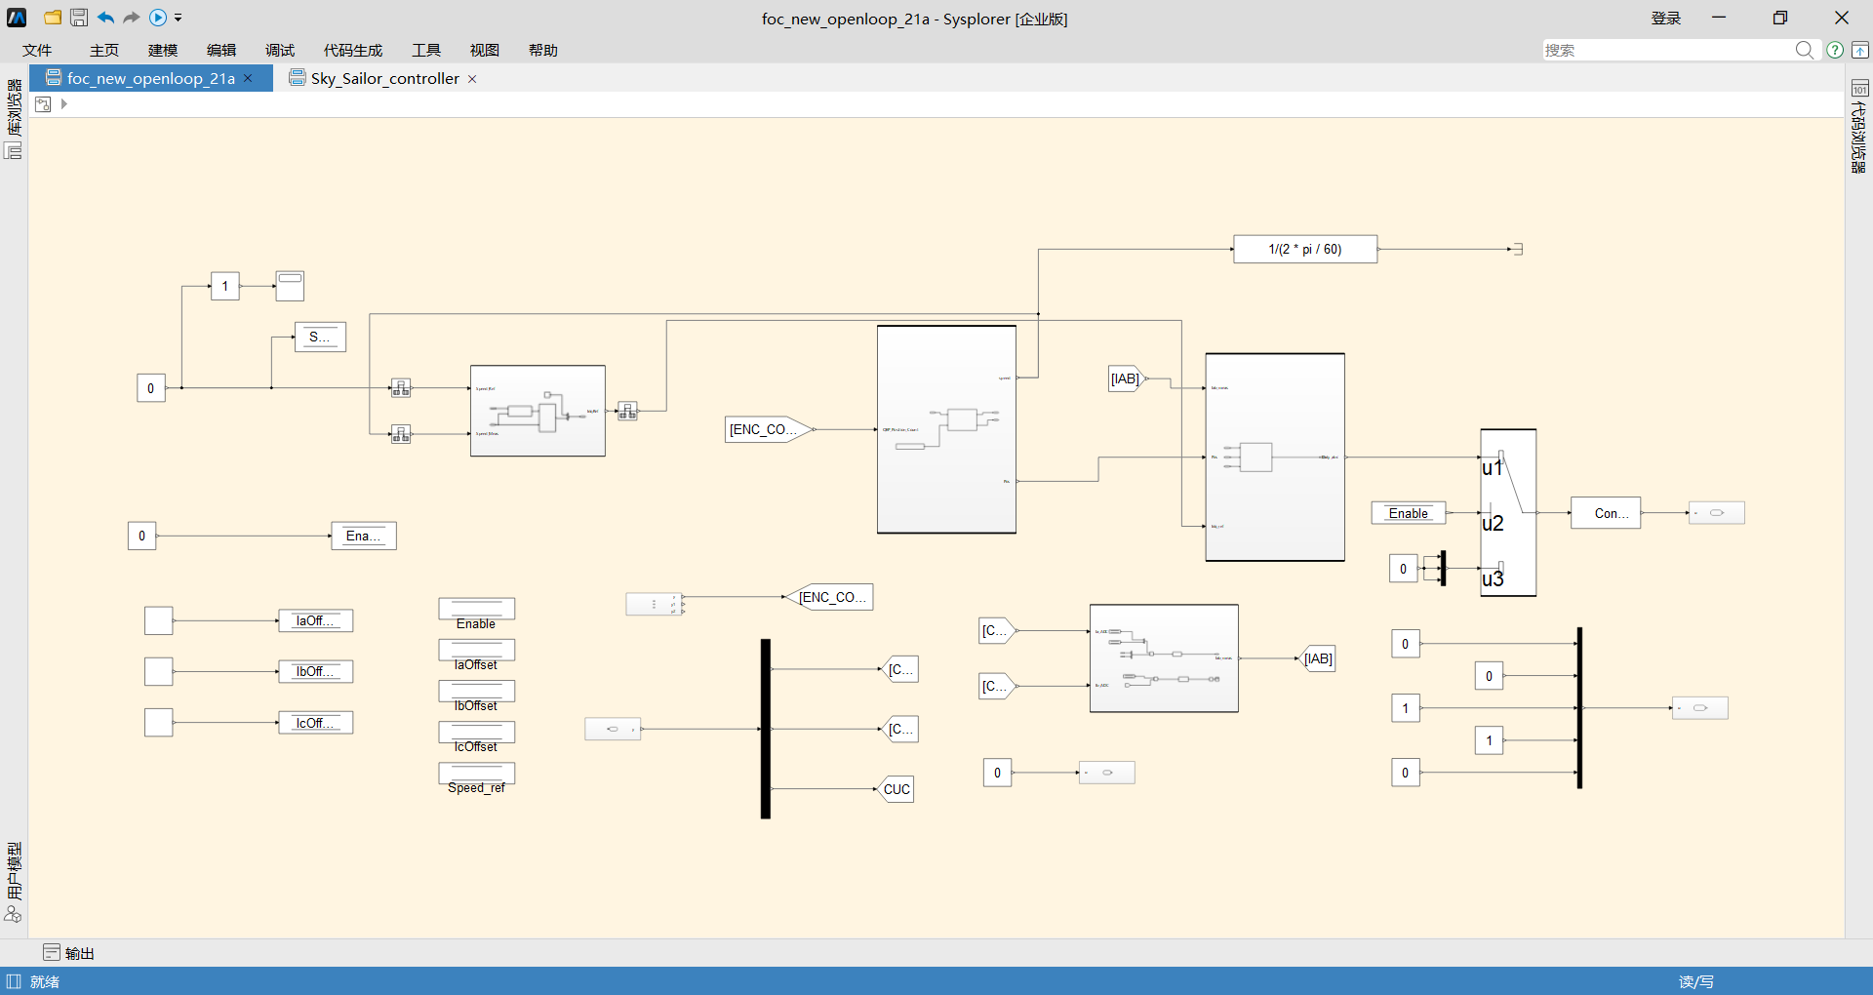
Task: Click the 搜索 search input field
Action: 1668,50
